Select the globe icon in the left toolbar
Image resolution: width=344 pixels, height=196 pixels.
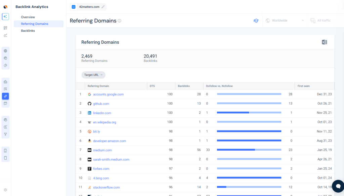[x=5, y=50]
